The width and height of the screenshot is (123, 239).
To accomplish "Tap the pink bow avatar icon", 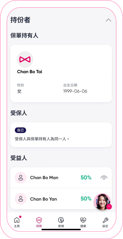I will click(x=25, y=59).
